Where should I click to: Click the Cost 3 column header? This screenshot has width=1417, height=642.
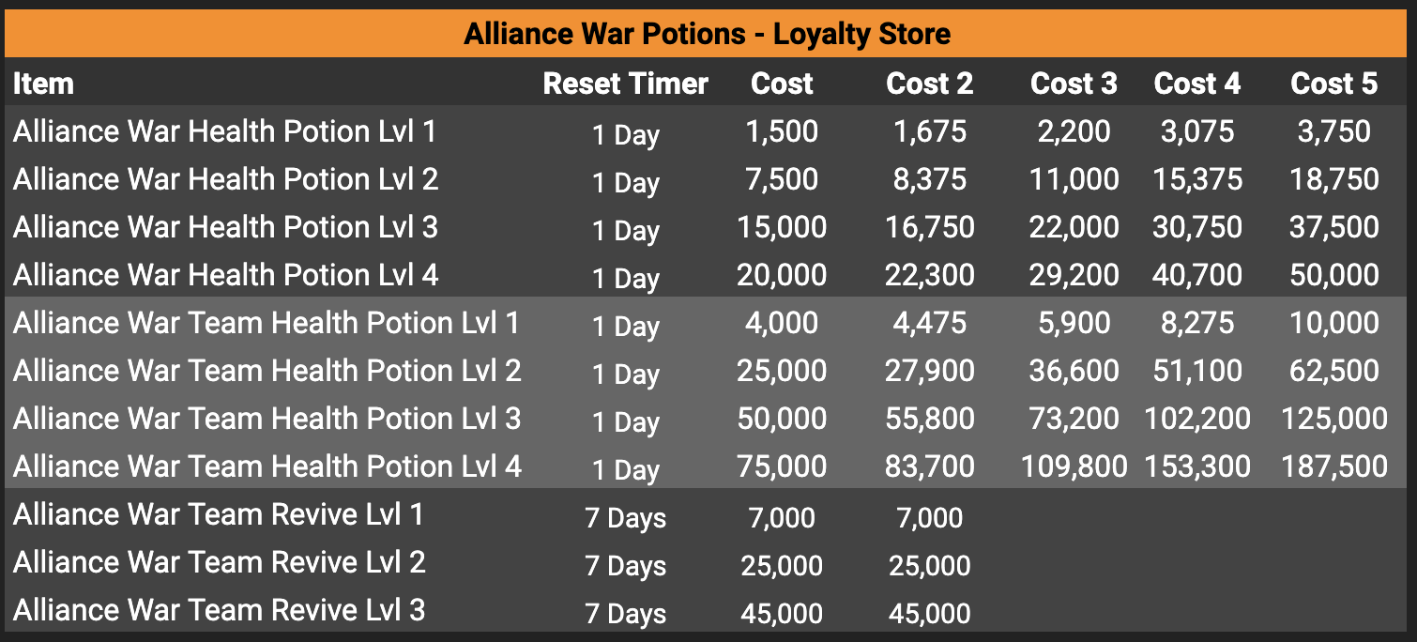(1074, 84)
